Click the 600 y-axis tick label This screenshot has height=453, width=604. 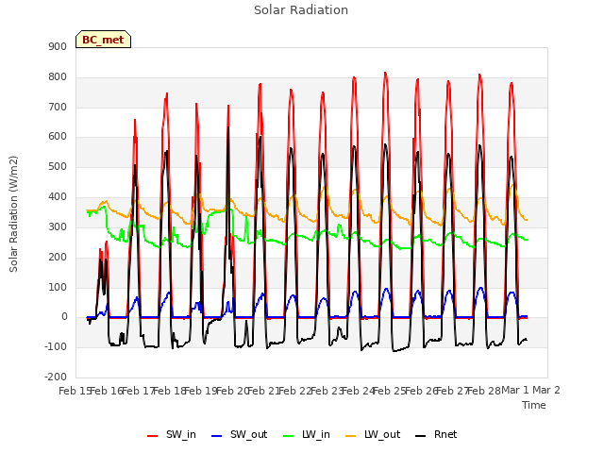coord(58,137)
